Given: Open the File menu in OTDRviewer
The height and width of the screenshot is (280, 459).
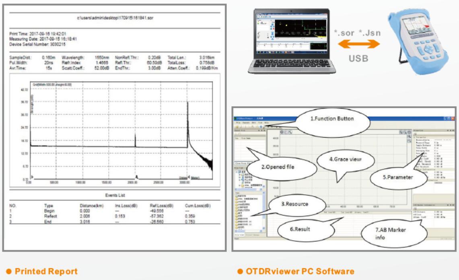Looking at the screenshot, I should (x=238, y=123).
